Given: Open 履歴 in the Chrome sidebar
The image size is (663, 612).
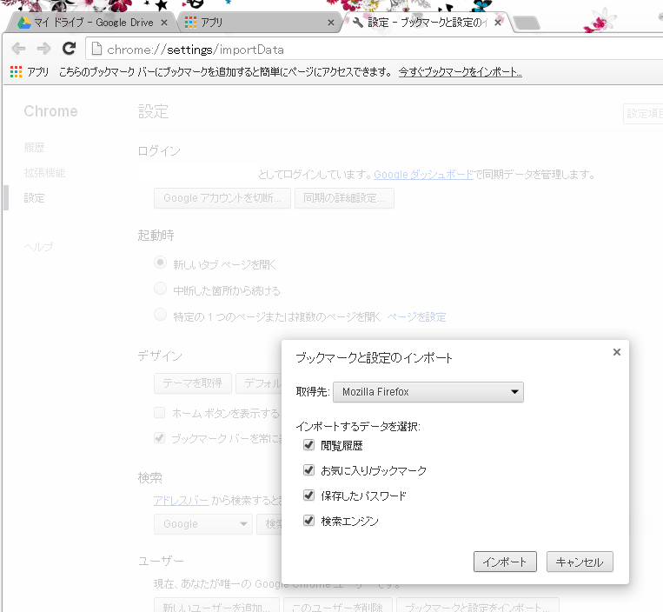Looking at the screenshot, I should tap(34, 148).
